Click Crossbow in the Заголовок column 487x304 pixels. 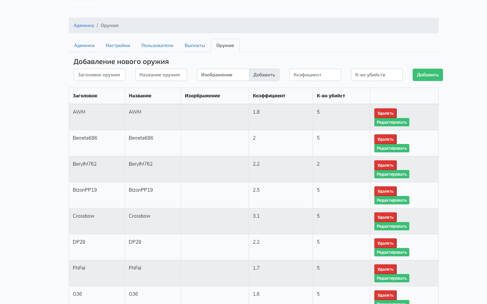click(84, 216)
